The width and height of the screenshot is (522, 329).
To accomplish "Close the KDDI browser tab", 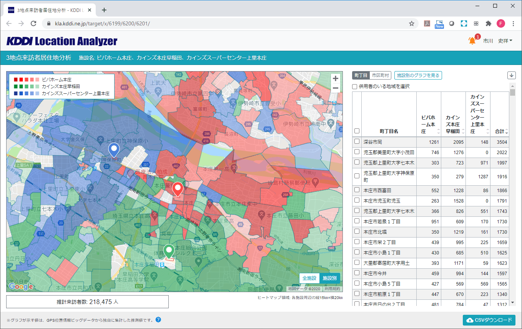I will pos(90,10).
